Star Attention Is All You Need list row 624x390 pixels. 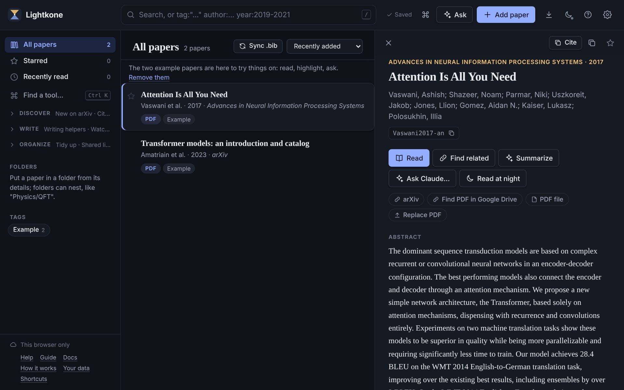[x=131, y=96]
